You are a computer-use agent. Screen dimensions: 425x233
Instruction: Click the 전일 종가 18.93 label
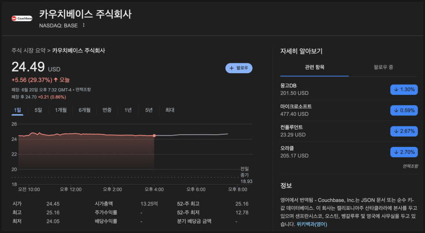(x=246, y=175)
